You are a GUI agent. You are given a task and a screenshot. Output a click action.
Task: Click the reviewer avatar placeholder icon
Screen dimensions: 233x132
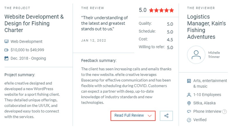(x=196, y=55)
